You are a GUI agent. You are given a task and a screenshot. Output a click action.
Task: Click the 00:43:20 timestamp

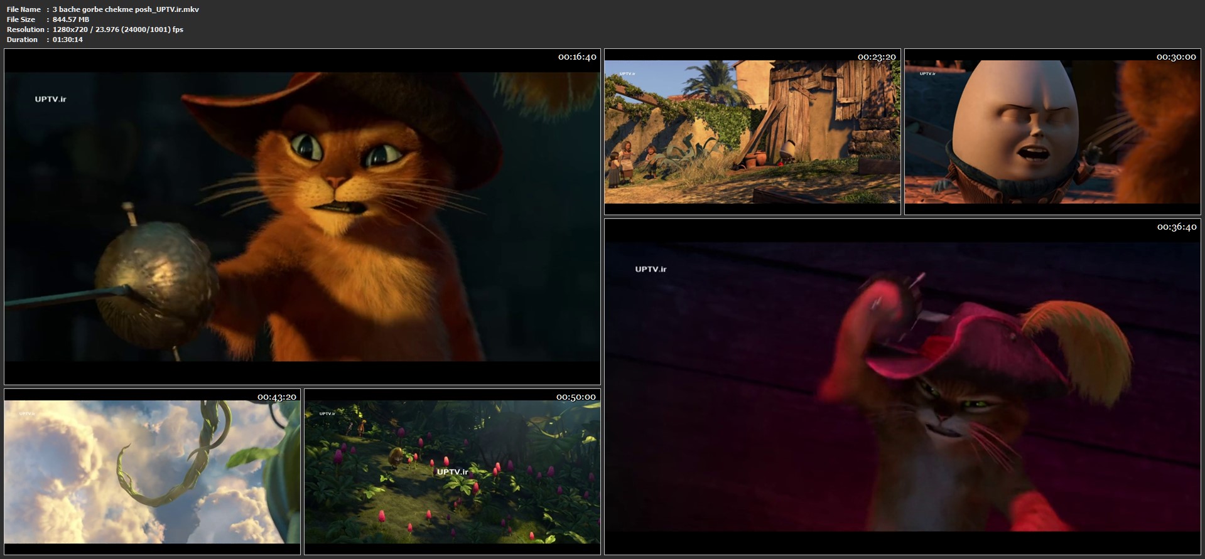coord(277,397)
